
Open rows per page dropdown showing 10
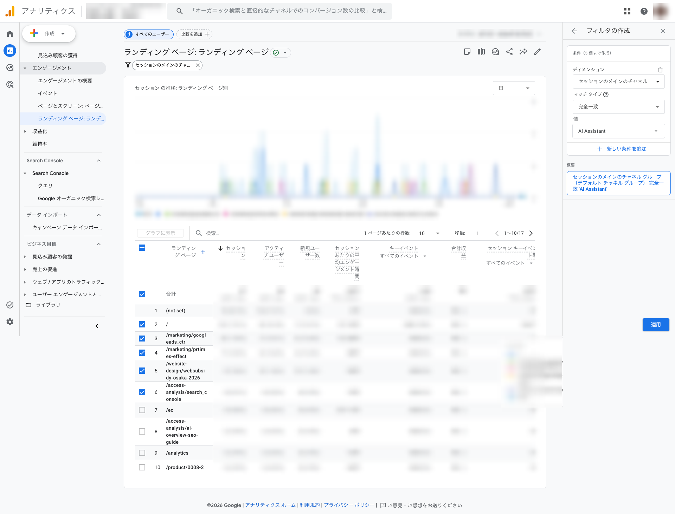pos(429,233)
